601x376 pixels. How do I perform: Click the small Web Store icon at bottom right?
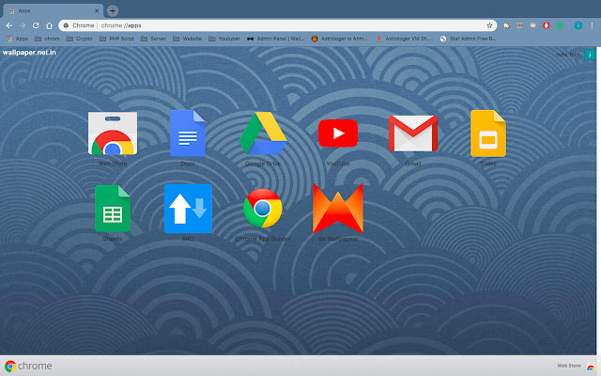pyautogui.click(x=591, y=367)
